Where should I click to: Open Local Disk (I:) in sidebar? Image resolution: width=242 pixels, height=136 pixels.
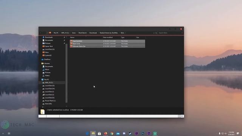click(x=50, y=91)
